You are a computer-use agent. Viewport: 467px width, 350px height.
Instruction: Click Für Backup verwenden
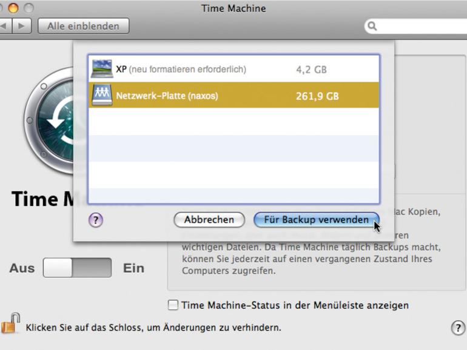click(x=317, y=220)
